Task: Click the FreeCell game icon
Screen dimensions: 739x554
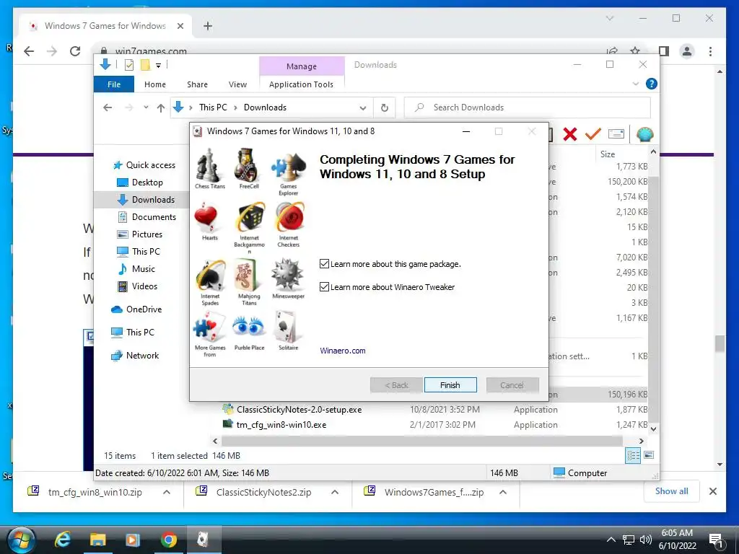Action: point(249,165)
